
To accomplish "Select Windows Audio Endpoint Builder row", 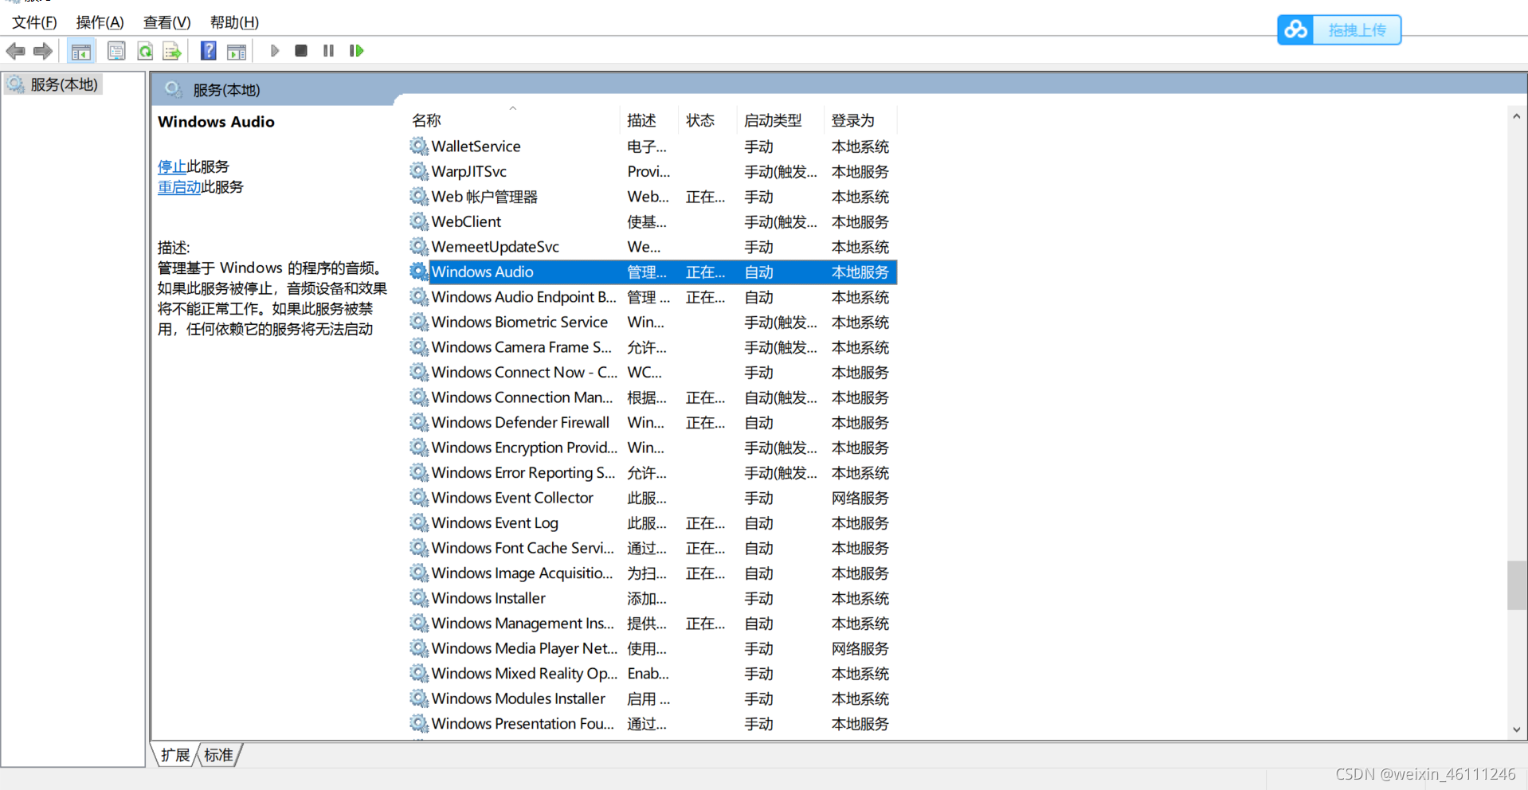I will (653, 297).
